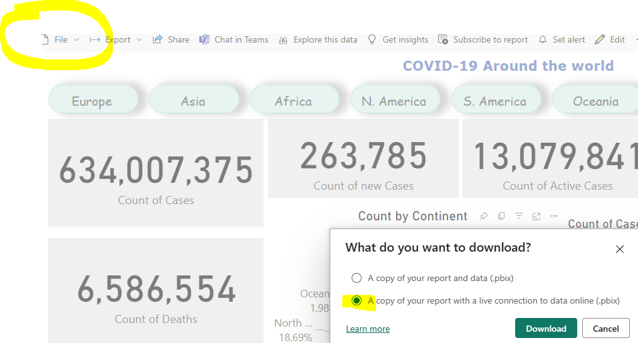Viewport: 638px width, 343px height.
Task: Open the Learn more link
Action: click(x=368, y=329)
